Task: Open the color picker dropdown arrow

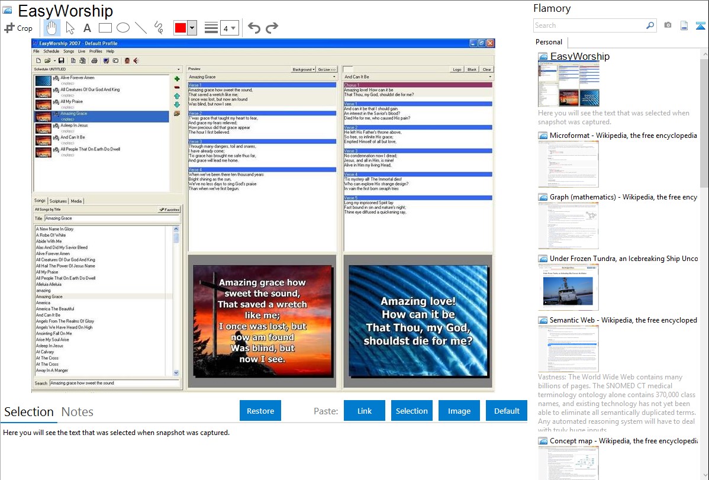Action: (x=192, y=28)
